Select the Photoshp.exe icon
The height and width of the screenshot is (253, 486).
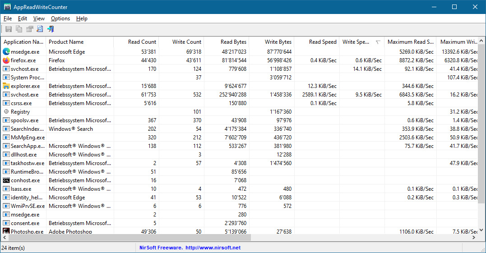click(6, 231)
